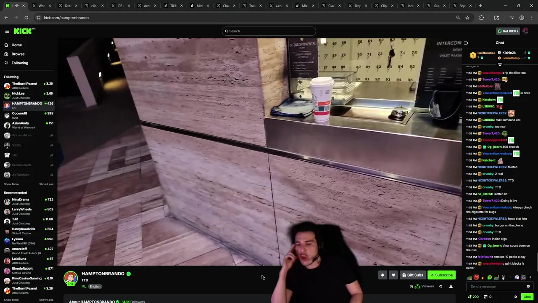Open Lysium recommended channel
Screen dimensions: 538x303
pyautogui.click(x=29, y=241)
